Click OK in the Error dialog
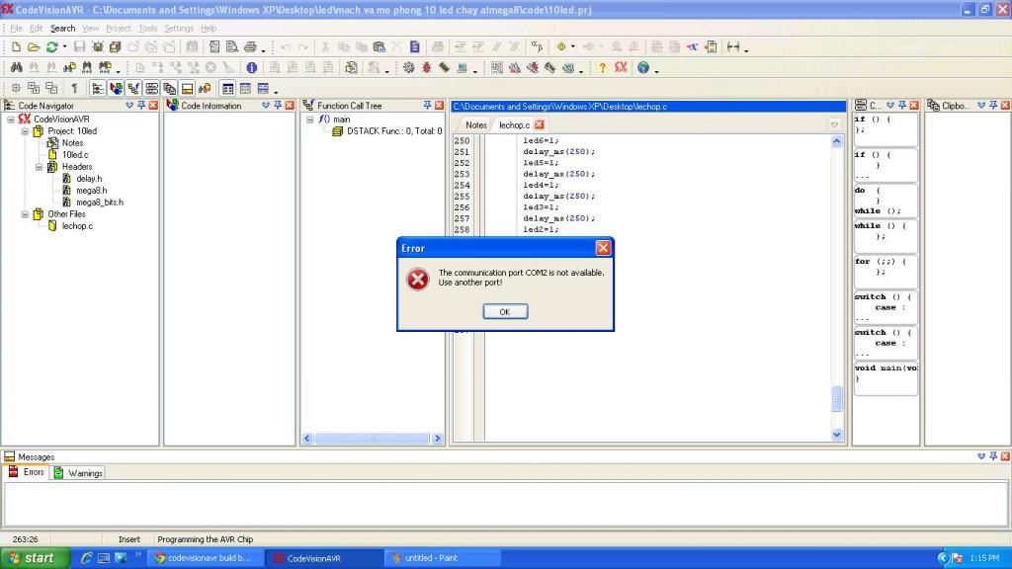This screenshot has height=569, width=1012. click(505, 311)
